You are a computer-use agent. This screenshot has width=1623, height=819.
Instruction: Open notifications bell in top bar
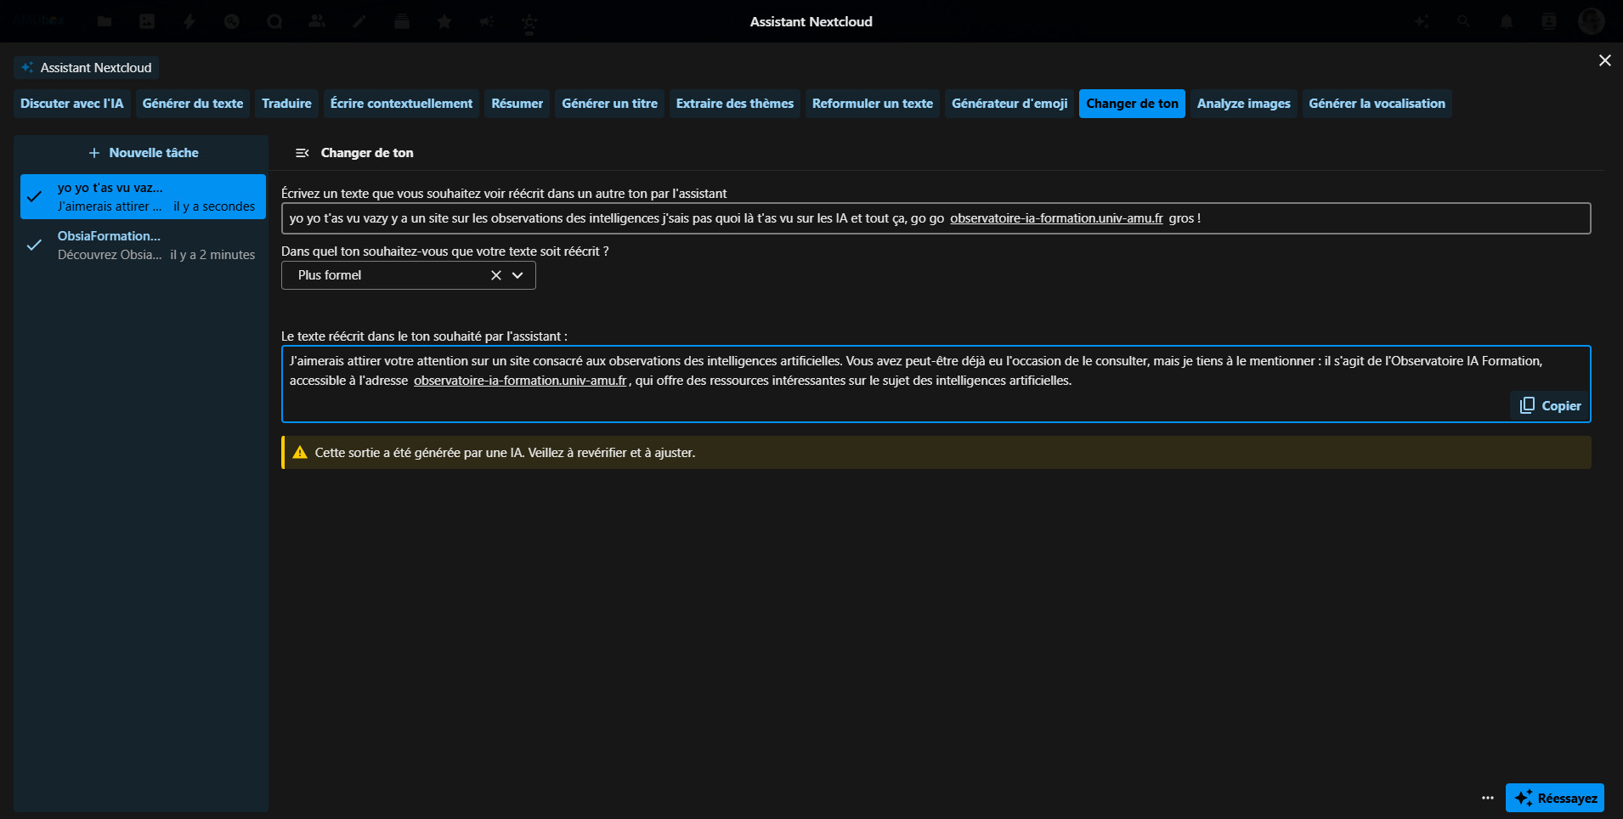1506,21
